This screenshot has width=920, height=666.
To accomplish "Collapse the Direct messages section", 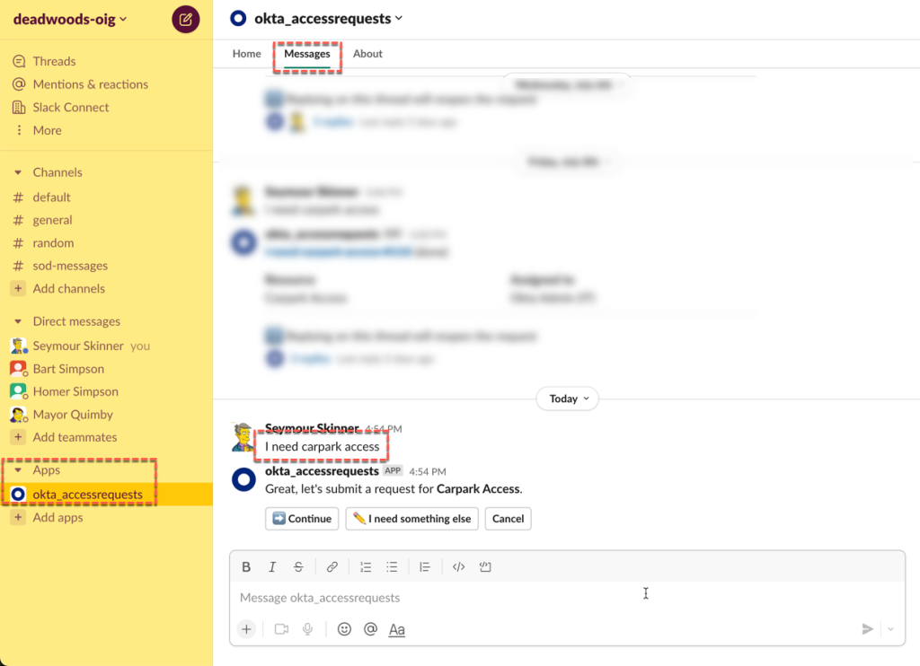I will click(18, 321).
